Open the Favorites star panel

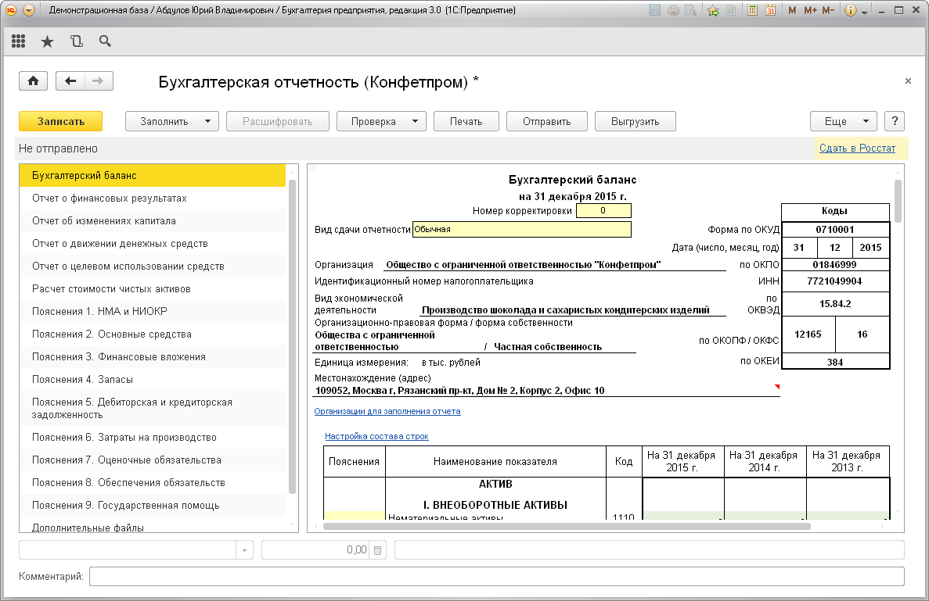(x=47, y=41)
